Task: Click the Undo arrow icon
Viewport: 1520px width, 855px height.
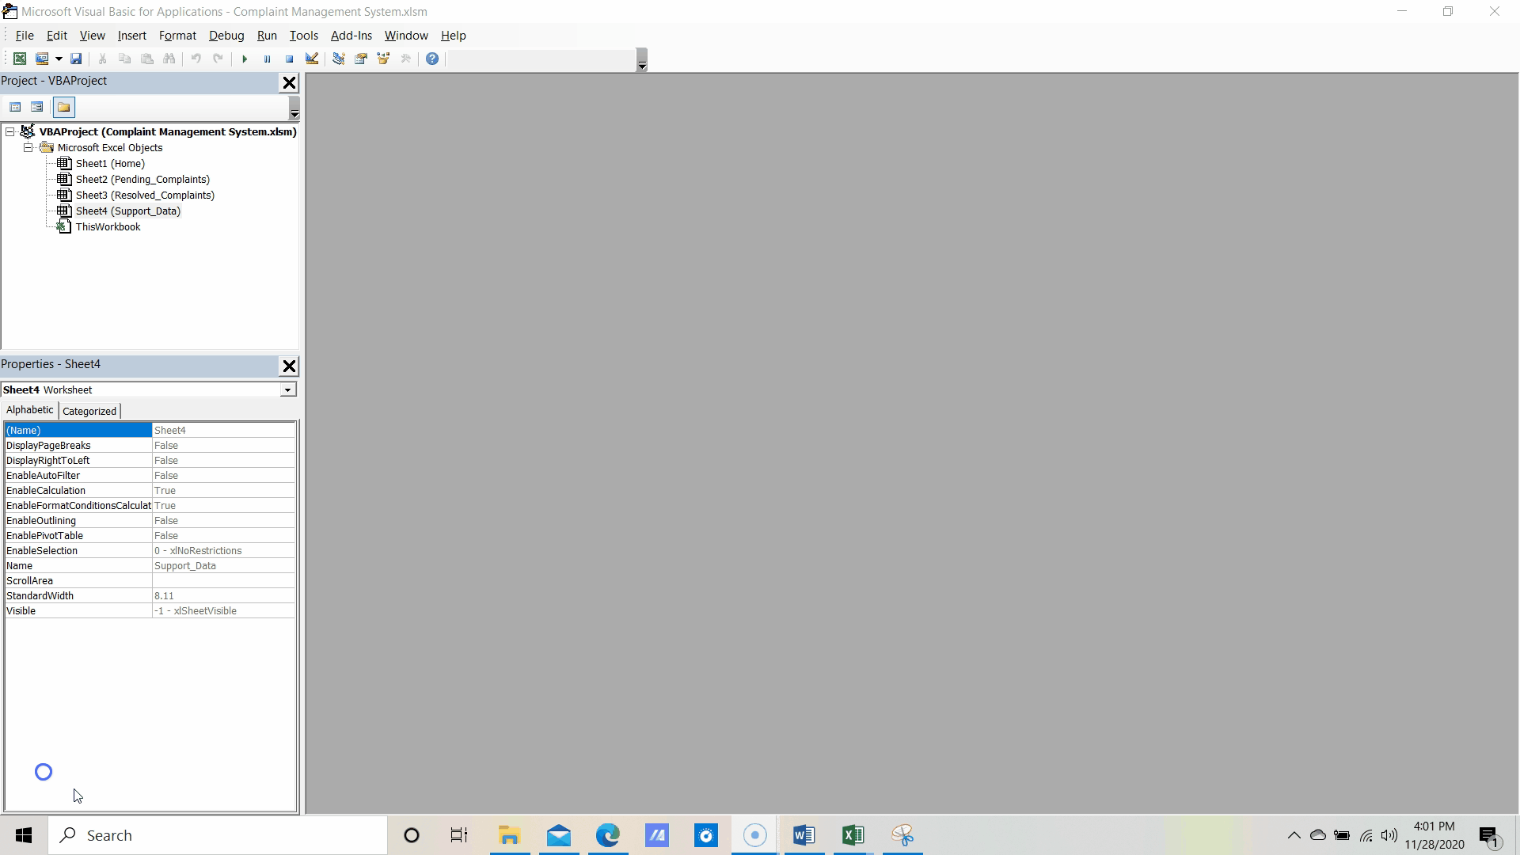Action: coord(196,59)
